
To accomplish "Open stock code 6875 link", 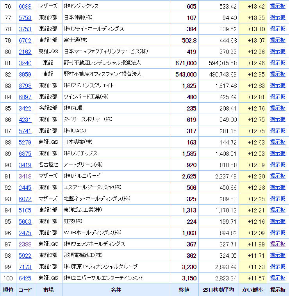I will click(25, 154).
